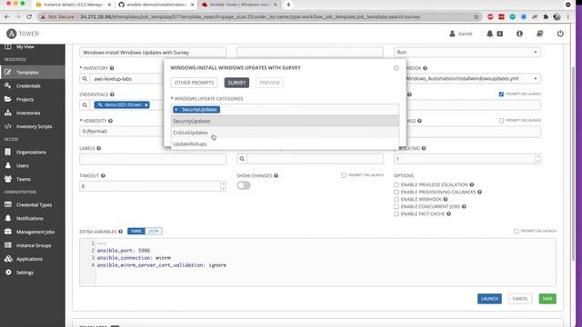Enable Fact Cache checkbox

pyautogui.click(x=396, y=214)
